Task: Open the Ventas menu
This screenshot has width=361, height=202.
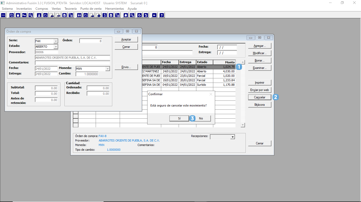Action: [x=56, y=9]
